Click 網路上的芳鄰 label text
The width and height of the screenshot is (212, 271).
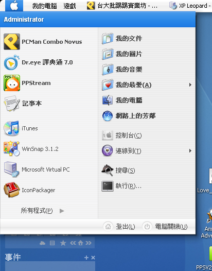(135, 116)
